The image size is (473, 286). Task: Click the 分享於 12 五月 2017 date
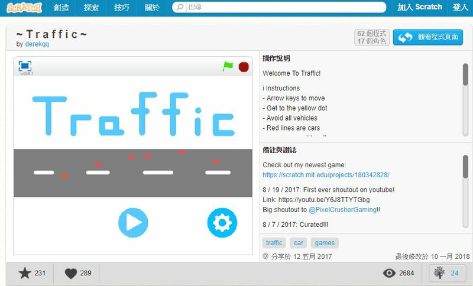pyautogui.click(x=302, y=256)
